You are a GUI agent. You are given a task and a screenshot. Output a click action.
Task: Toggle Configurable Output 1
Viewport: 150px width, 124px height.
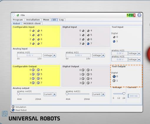coord(33,74)
